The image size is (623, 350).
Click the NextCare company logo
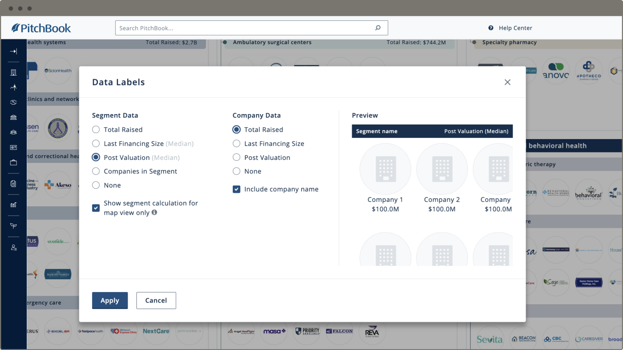(x=156, y=331)
